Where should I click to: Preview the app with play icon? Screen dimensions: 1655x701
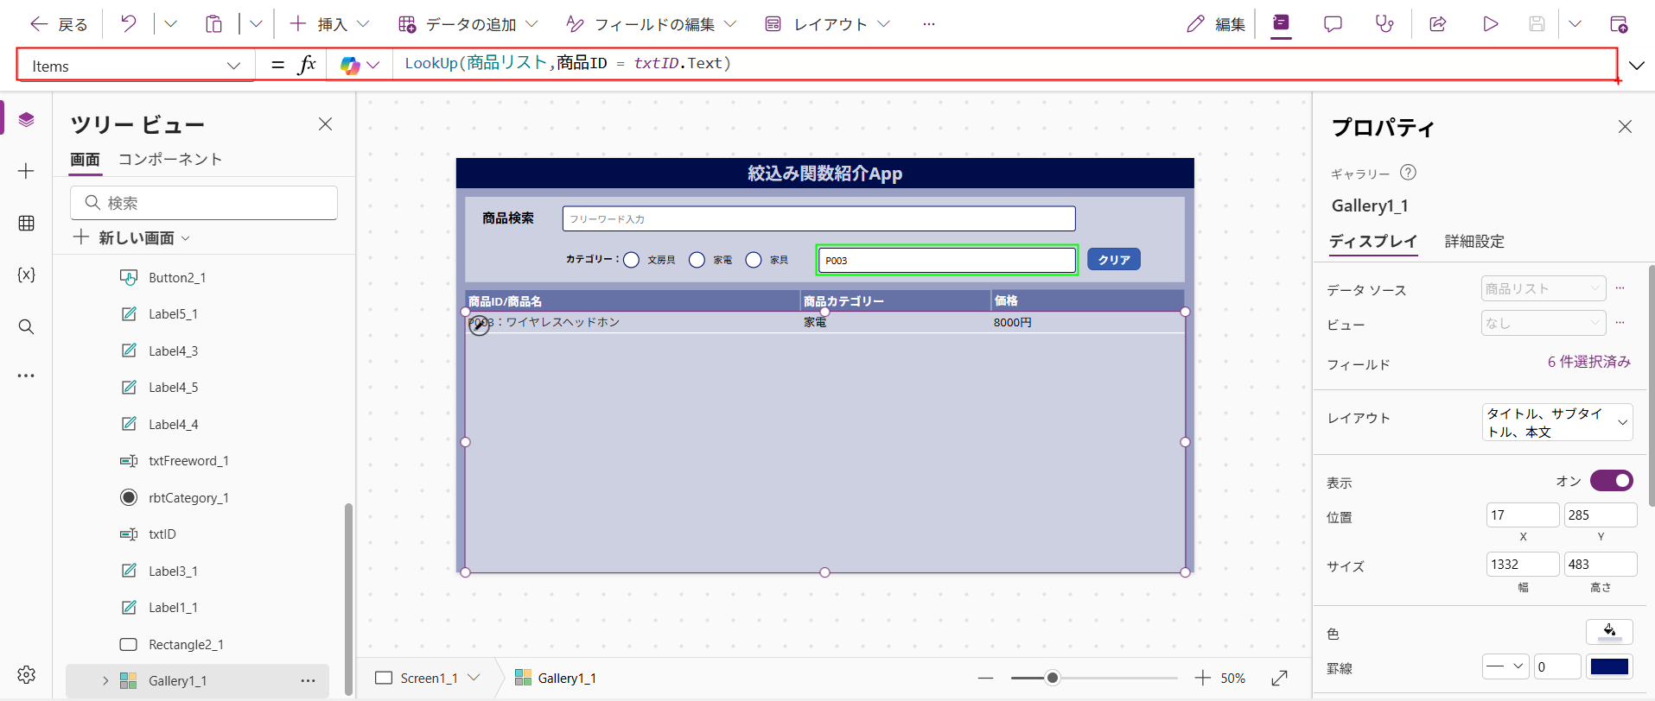(x=1490, y=24)
